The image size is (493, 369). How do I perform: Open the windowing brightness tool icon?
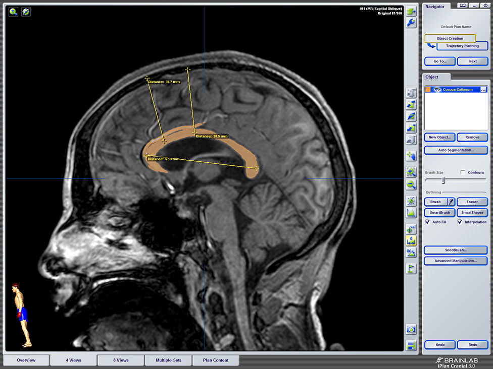(x=411, y=201)
